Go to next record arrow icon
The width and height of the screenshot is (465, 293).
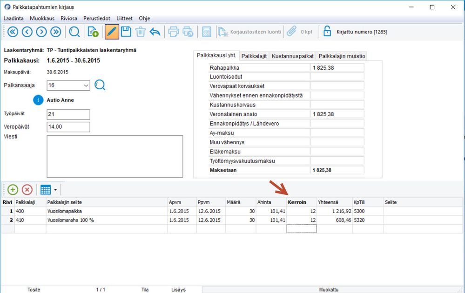(41, 32)
